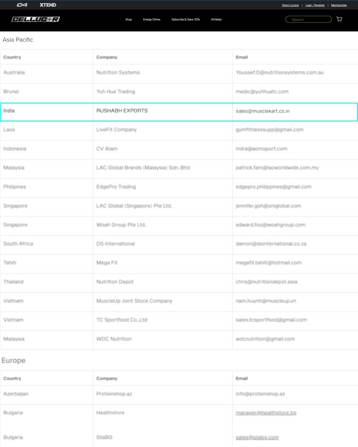Open the Athletes page
The image size is (358, 447).
216,20
